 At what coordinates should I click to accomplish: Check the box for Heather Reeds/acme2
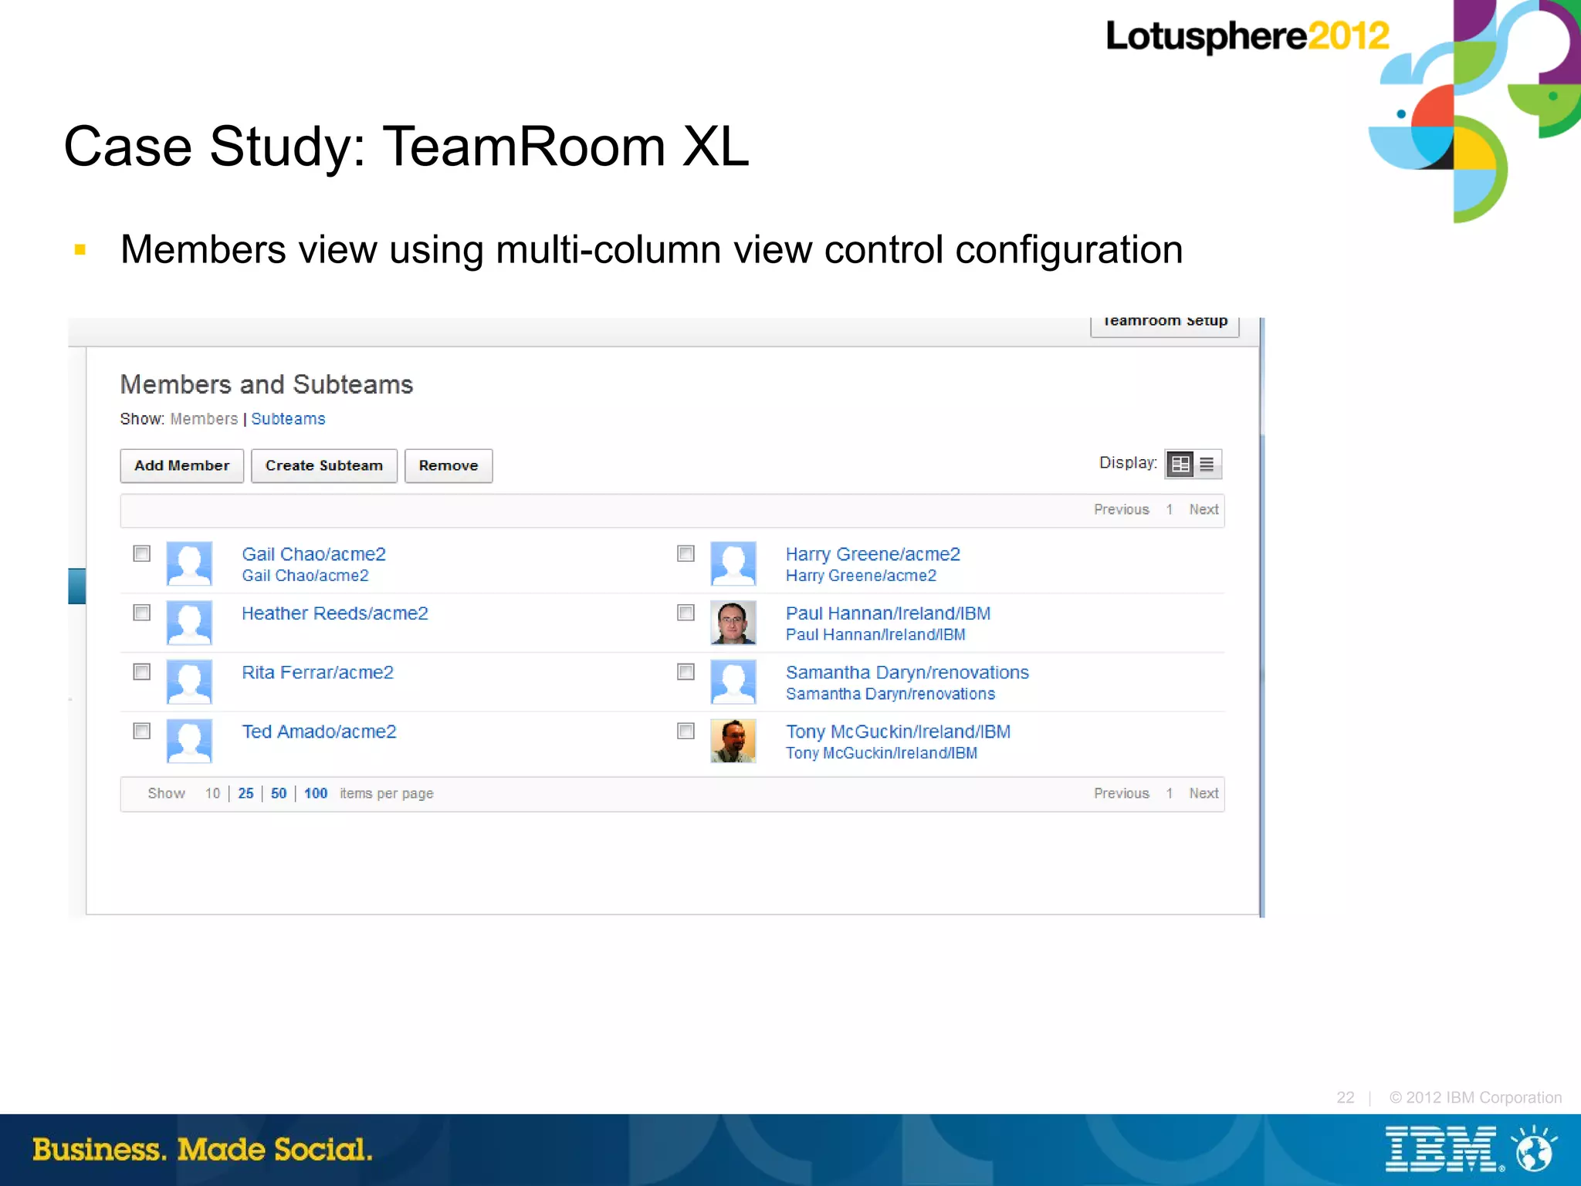point(141,613)
